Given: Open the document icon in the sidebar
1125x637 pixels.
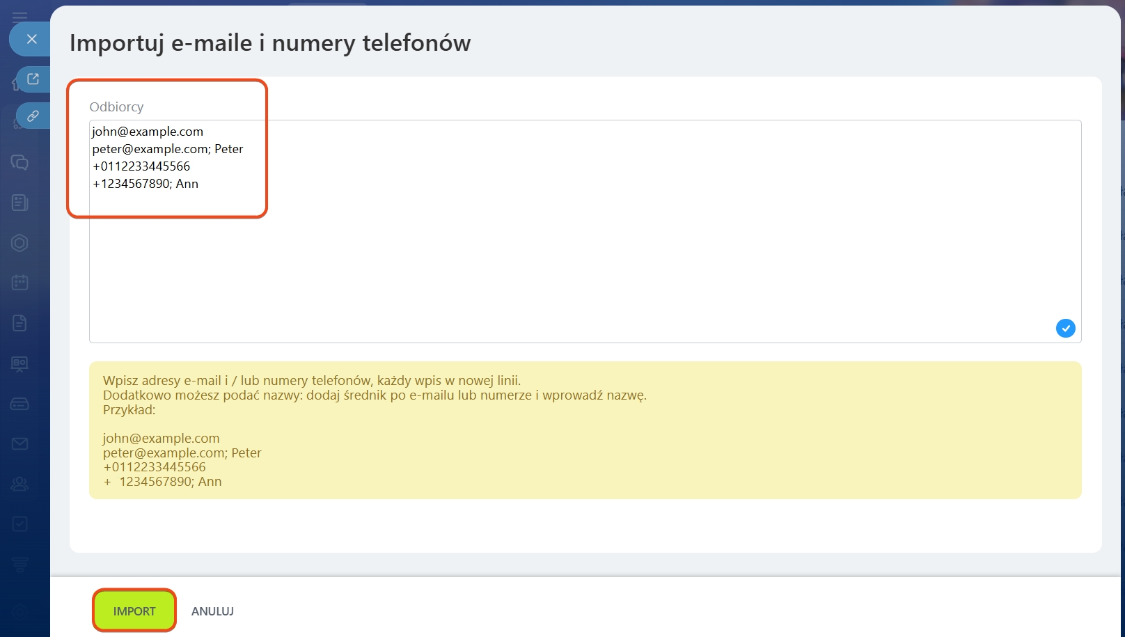Looking at the screenshot, I should [x=19, y=323].
